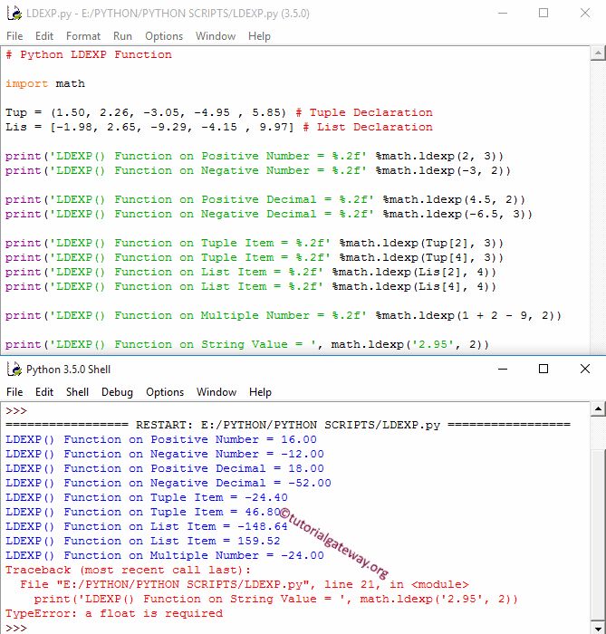Click the shell output 'Negative Number = -12.00'

point(165,454)
